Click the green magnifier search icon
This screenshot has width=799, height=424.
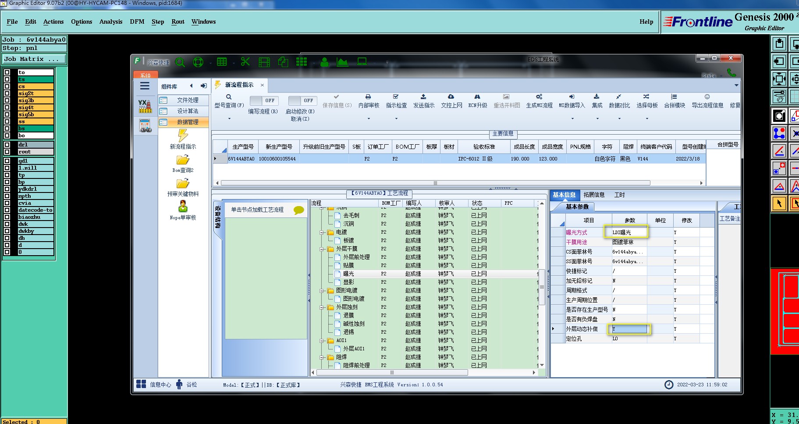tap(180, 62)
